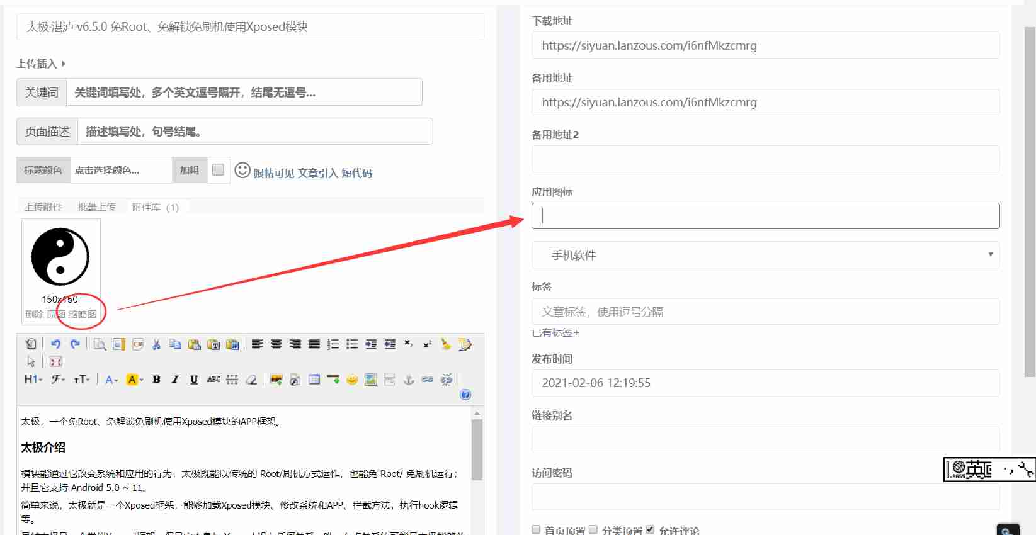Check the 首页顶置 checkbox

536,529
